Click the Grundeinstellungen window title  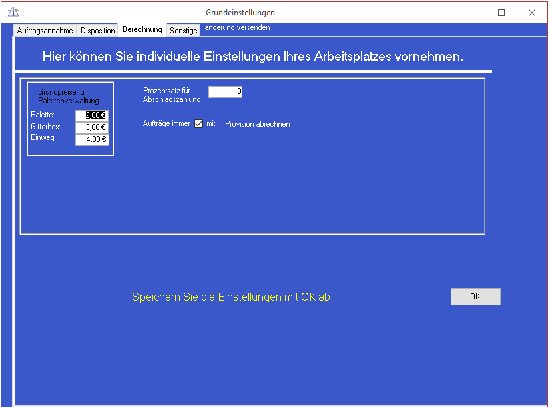point(240,13)
